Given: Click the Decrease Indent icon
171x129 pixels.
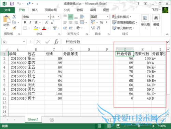Looking at the screenshot, I should 65,28.
